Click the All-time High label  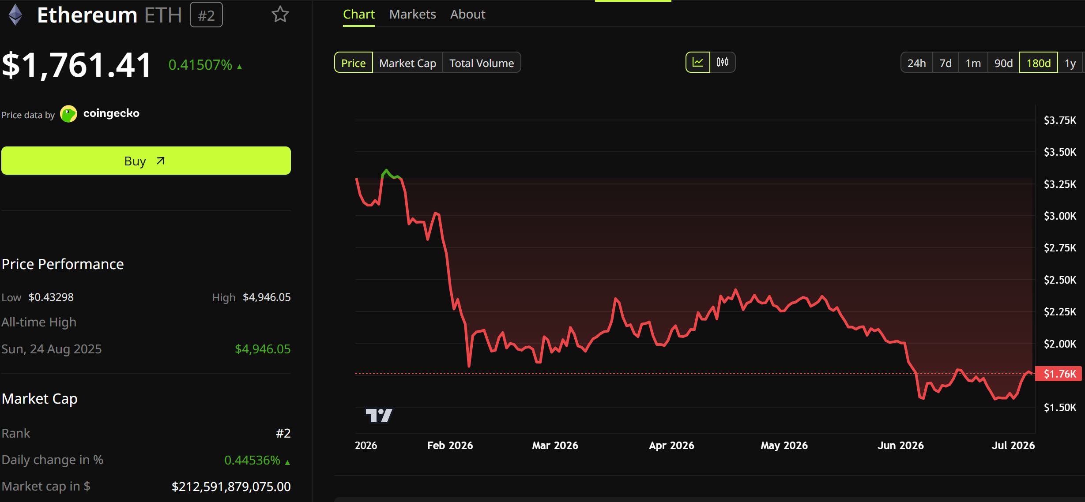pos(39,322)
